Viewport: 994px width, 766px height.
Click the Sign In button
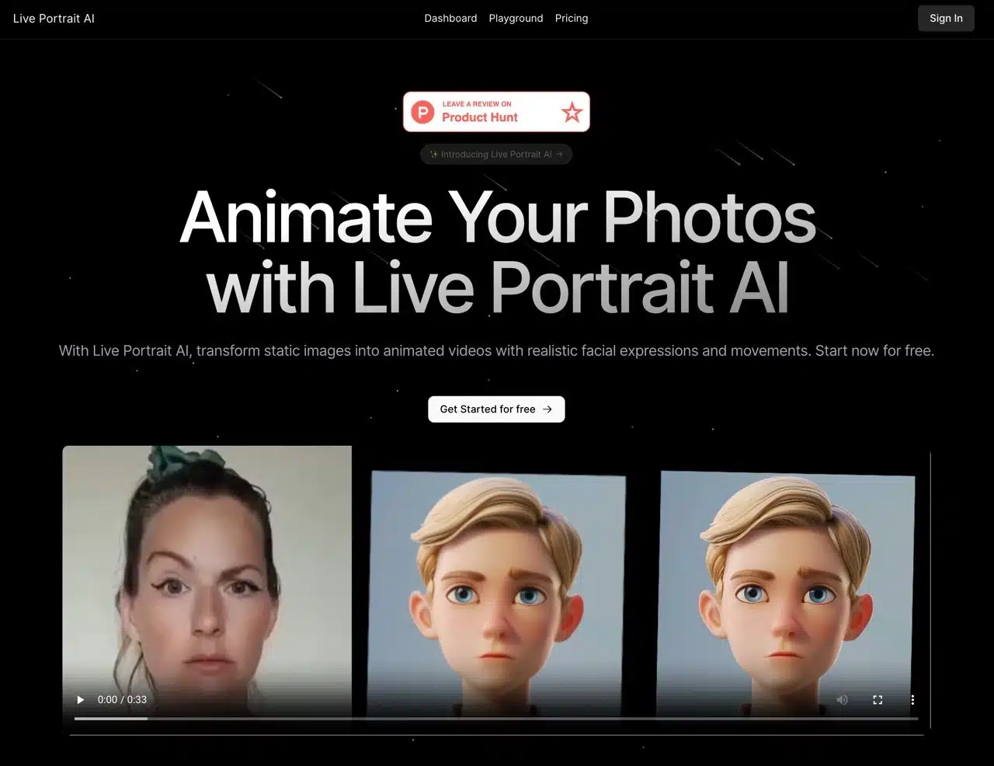pyautogui.click(x=946, y=18)
